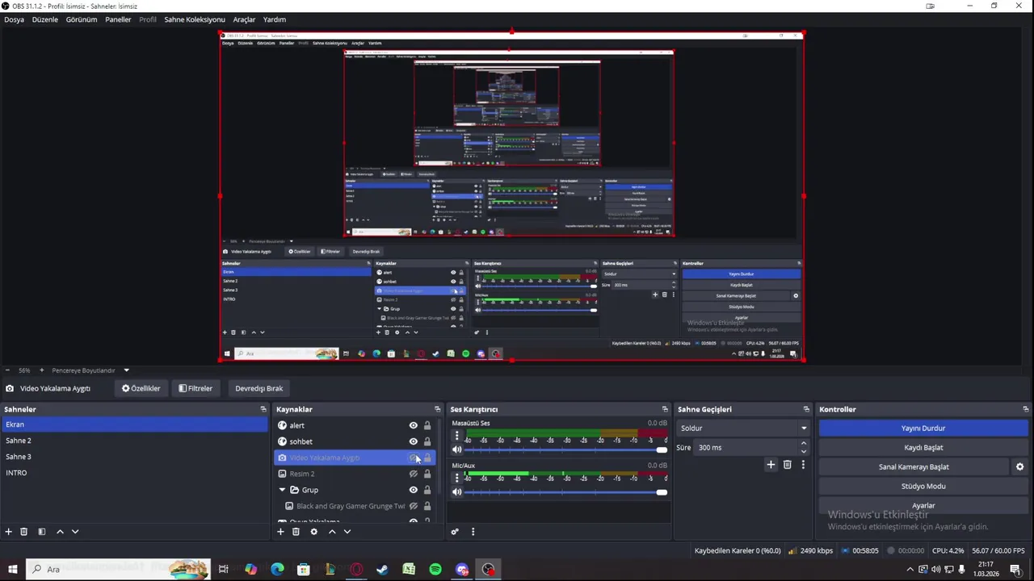Hide the Grup source group
This screenshot has height=581, width=1034.
click(x=414, y=490)
